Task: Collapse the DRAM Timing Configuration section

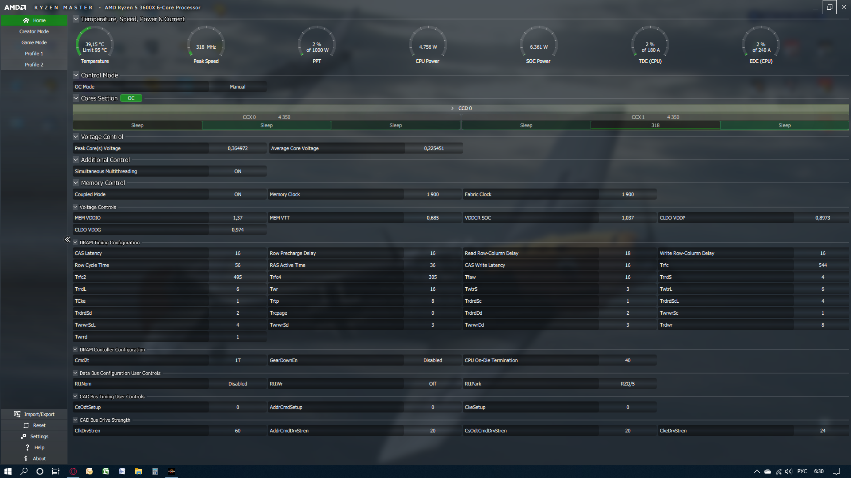Action: point(75,243)
